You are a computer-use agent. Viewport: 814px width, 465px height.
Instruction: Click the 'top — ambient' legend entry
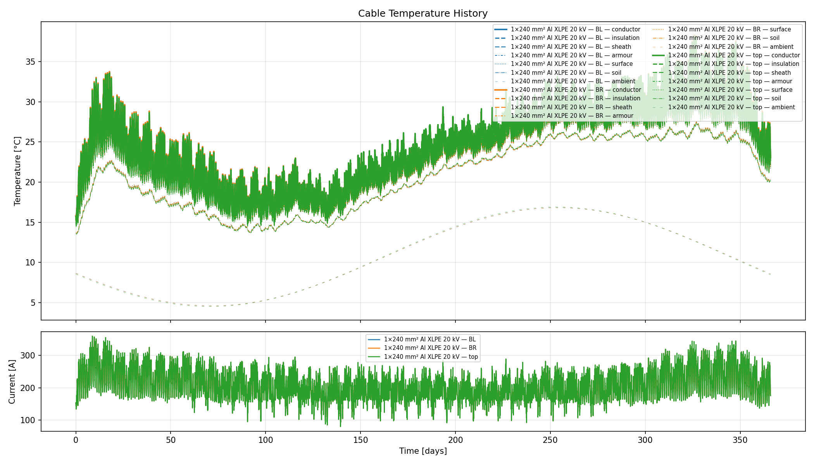pos(731,107)
